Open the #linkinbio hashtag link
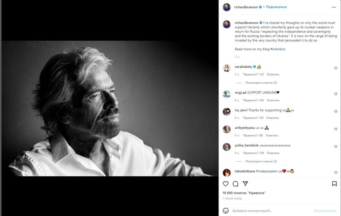 (279, 49)
